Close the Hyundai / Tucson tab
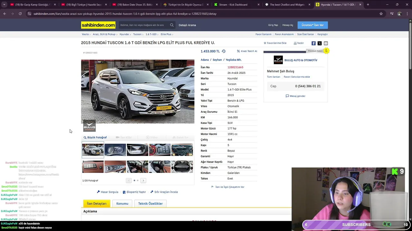The width and height of the screenshot is (412, 231). coord(360,4)
